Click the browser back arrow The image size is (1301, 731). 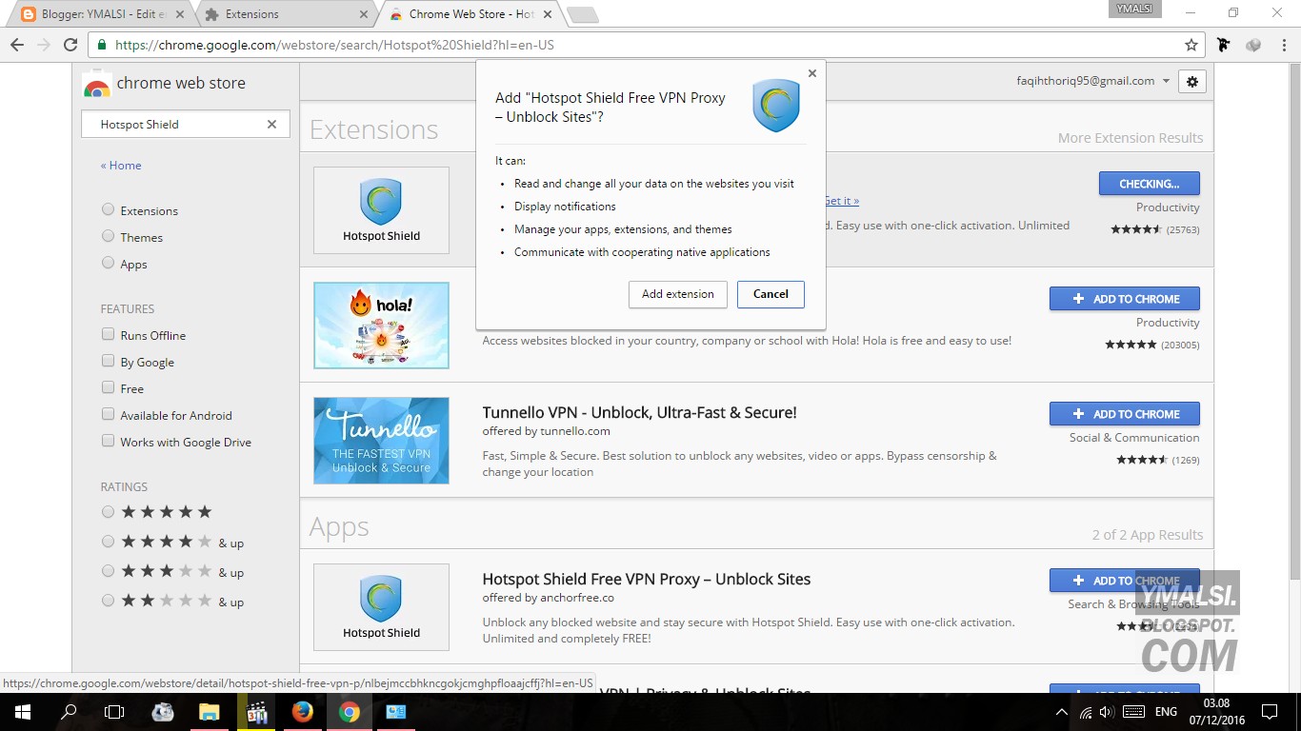tap(17, 45)
